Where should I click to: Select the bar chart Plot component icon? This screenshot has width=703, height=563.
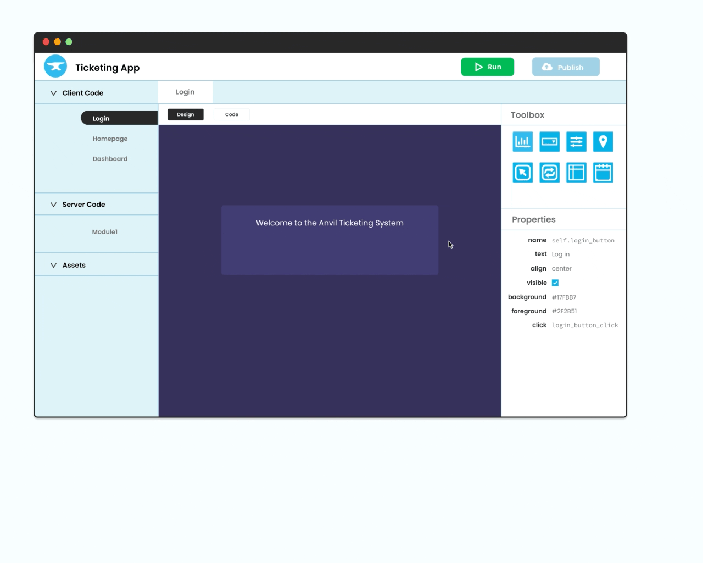[x=522, y=142]
